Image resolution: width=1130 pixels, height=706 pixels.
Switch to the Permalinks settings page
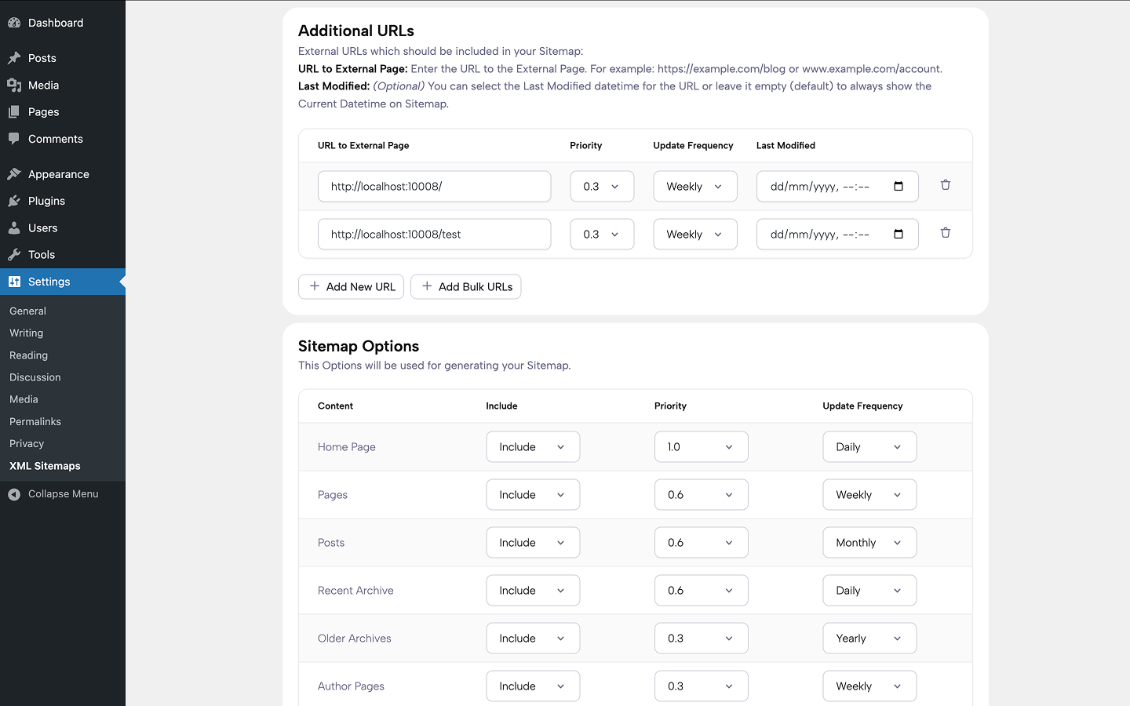click(35, 421)
